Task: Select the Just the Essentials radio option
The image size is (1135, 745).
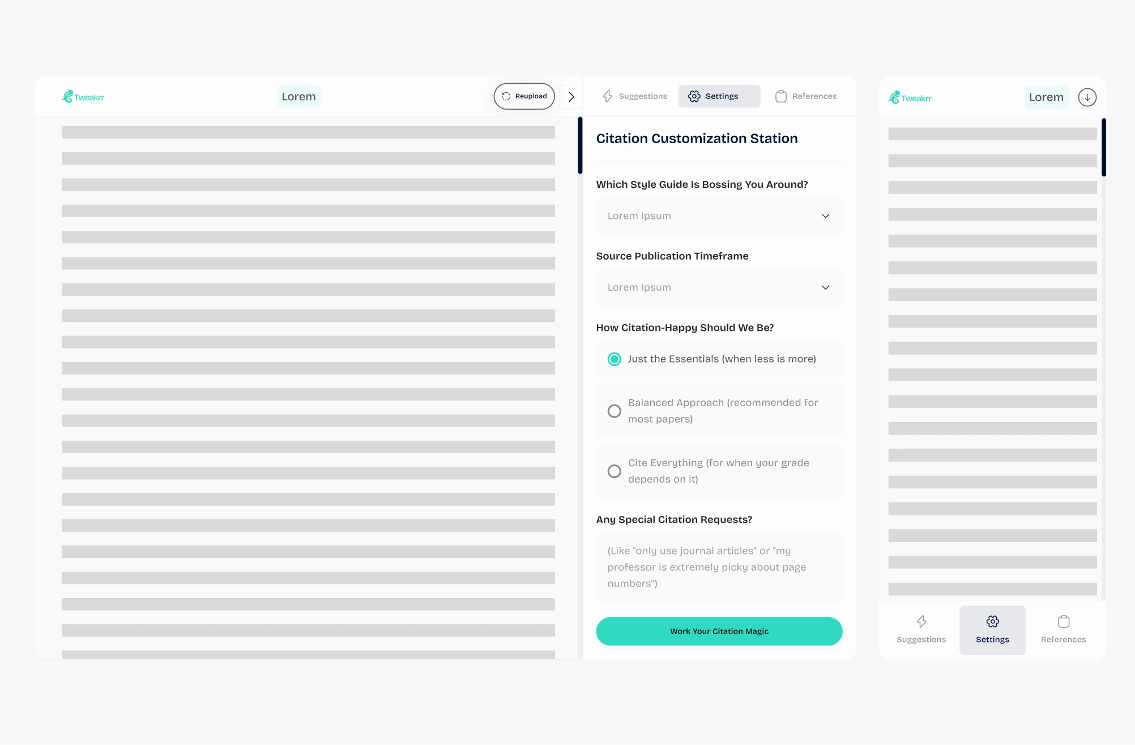Action: pyautogui.click(x=614, y=359)
